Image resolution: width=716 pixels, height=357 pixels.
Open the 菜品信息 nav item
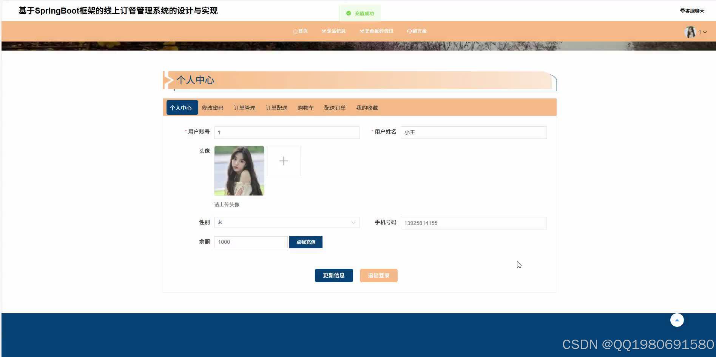coord(334,31)
